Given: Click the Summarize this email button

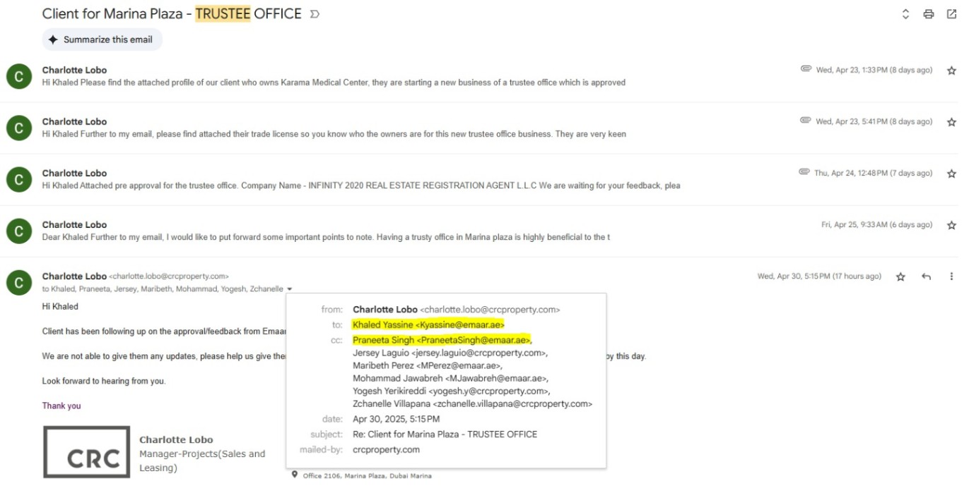Looking at the screenshot, I should pyautogui.click(x=102, y=40).
